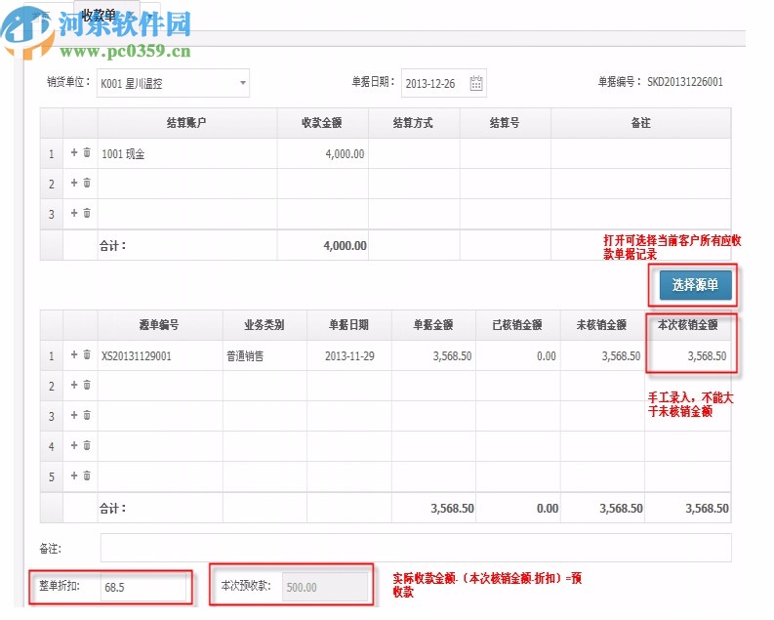Click the 结算账户 column header

point(187,123)
